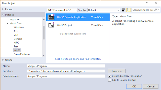The height and width of the screenshot is (90, 161).
Task: Click the Cancel button
Action: (151, 86)
